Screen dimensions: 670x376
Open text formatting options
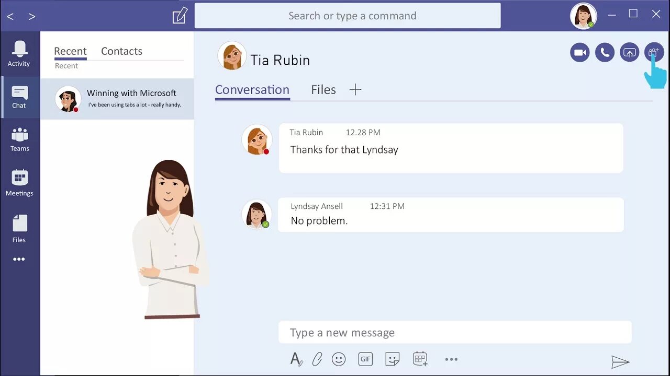[296, 359]
